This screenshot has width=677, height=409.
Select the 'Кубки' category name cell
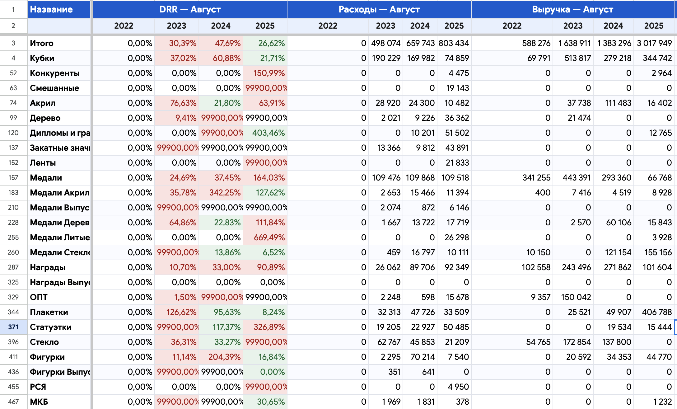point(59,58)
